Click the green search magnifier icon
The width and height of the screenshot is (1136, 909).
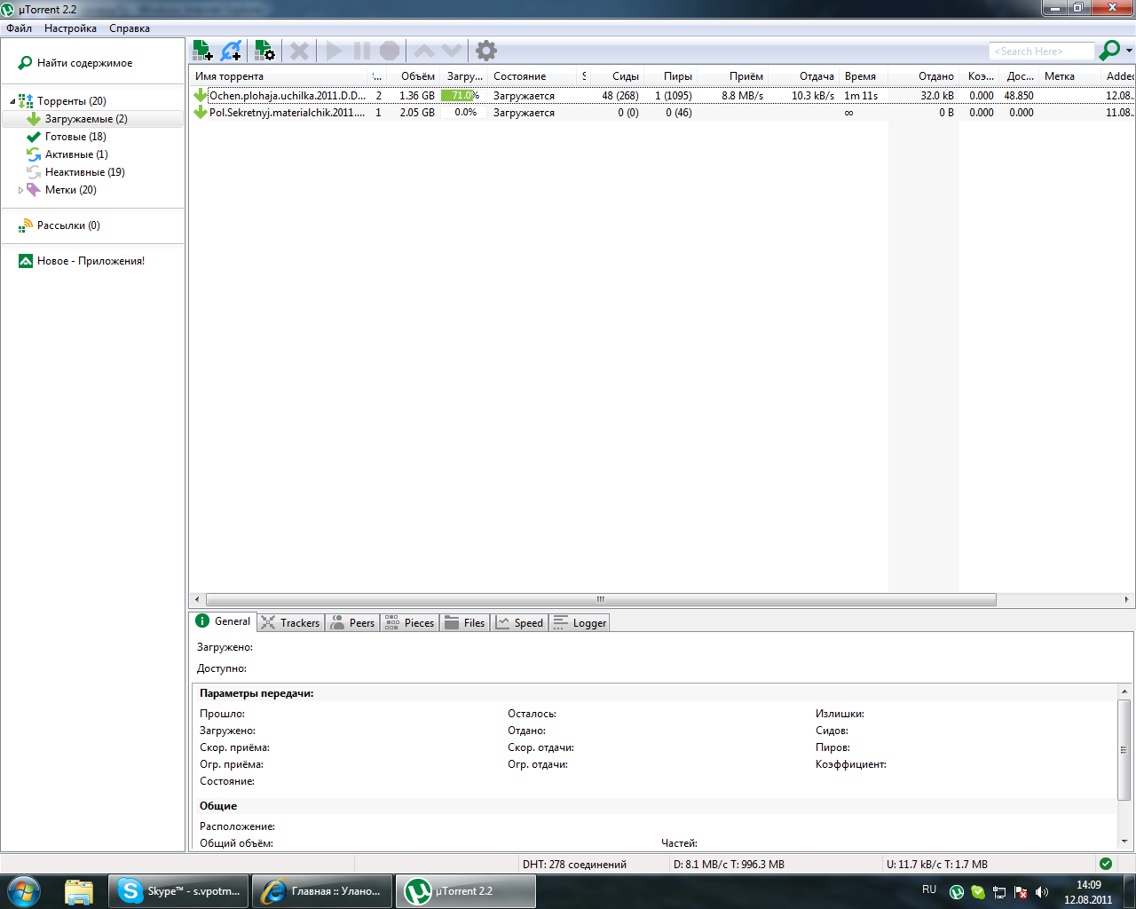(x=1108, y=51)
